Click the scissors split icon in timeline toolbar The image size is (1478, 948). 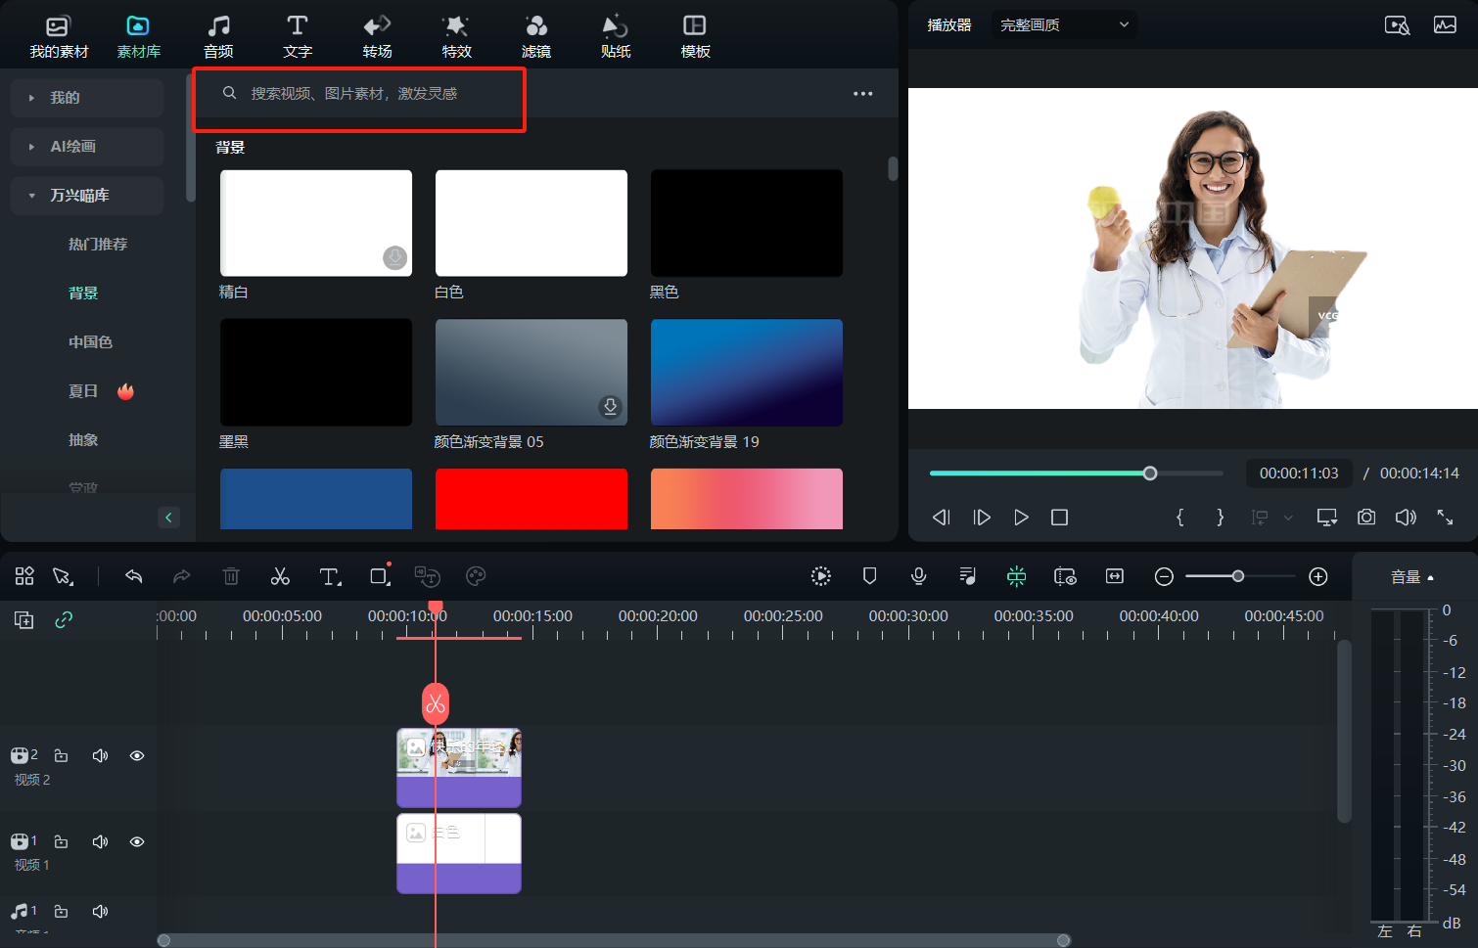(280, 576)
